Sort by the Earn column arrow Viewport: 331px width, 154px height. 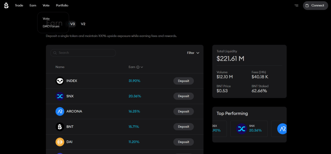(142, 67)
